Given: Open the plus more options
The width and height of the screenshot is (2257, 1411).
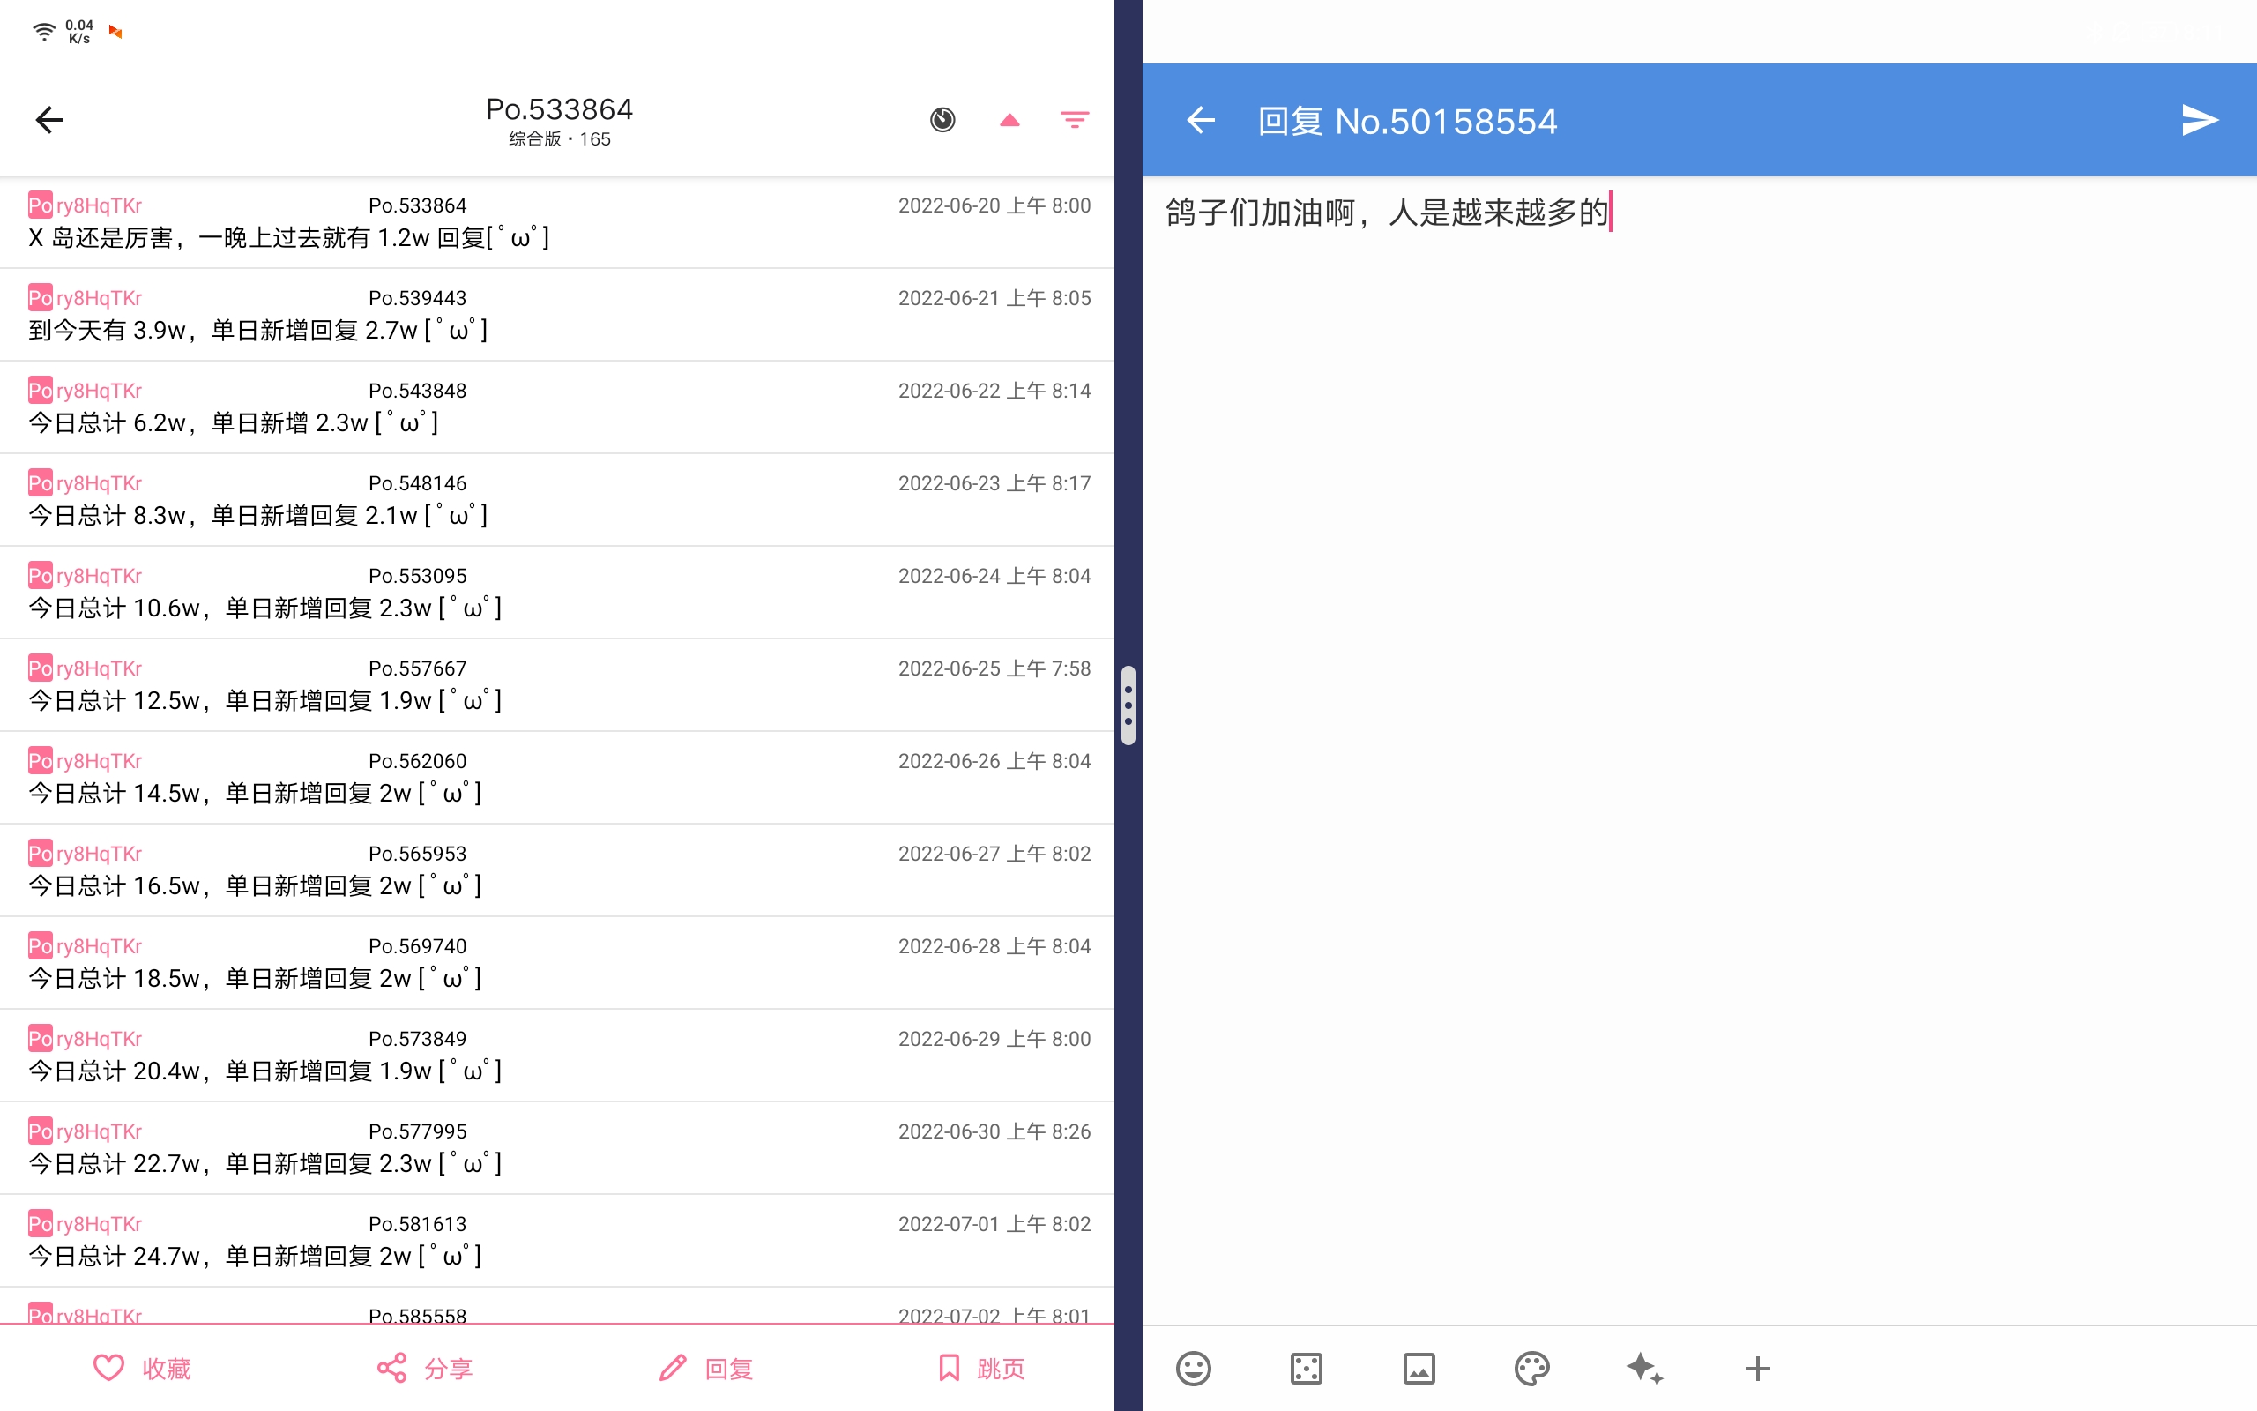Looking at the screenshot, I should 1757,1368.
